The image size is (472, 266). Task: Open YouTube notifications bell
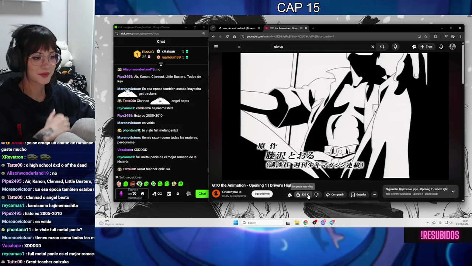441,47
